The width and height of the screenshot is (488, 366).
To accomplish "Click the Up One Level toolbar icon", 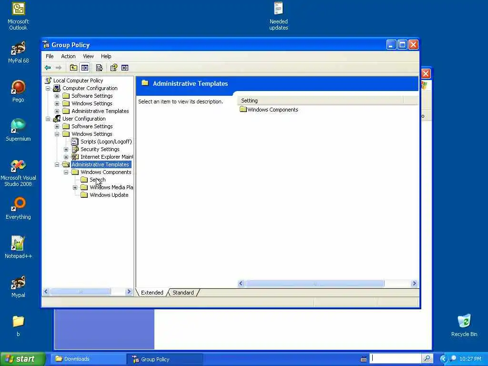I will [73, 68].
